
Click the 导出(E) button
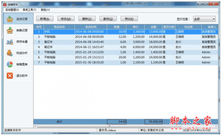pos(129,19)
